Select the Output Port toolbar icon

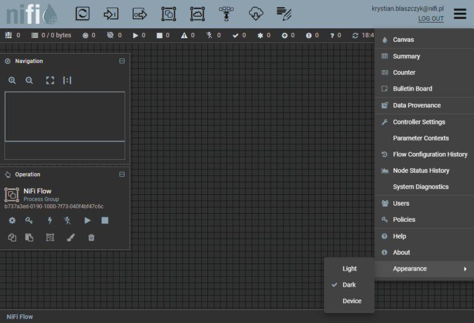[x=139, y=14]
